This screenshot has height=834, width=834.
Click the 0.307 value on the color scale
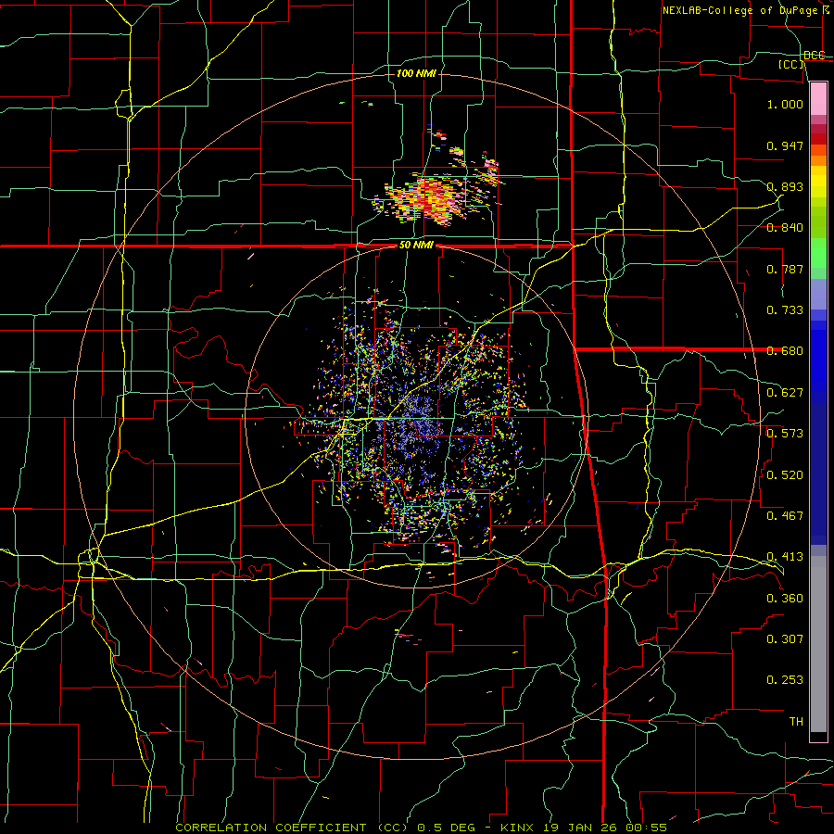pyautogui.click(x=785, y=638)
